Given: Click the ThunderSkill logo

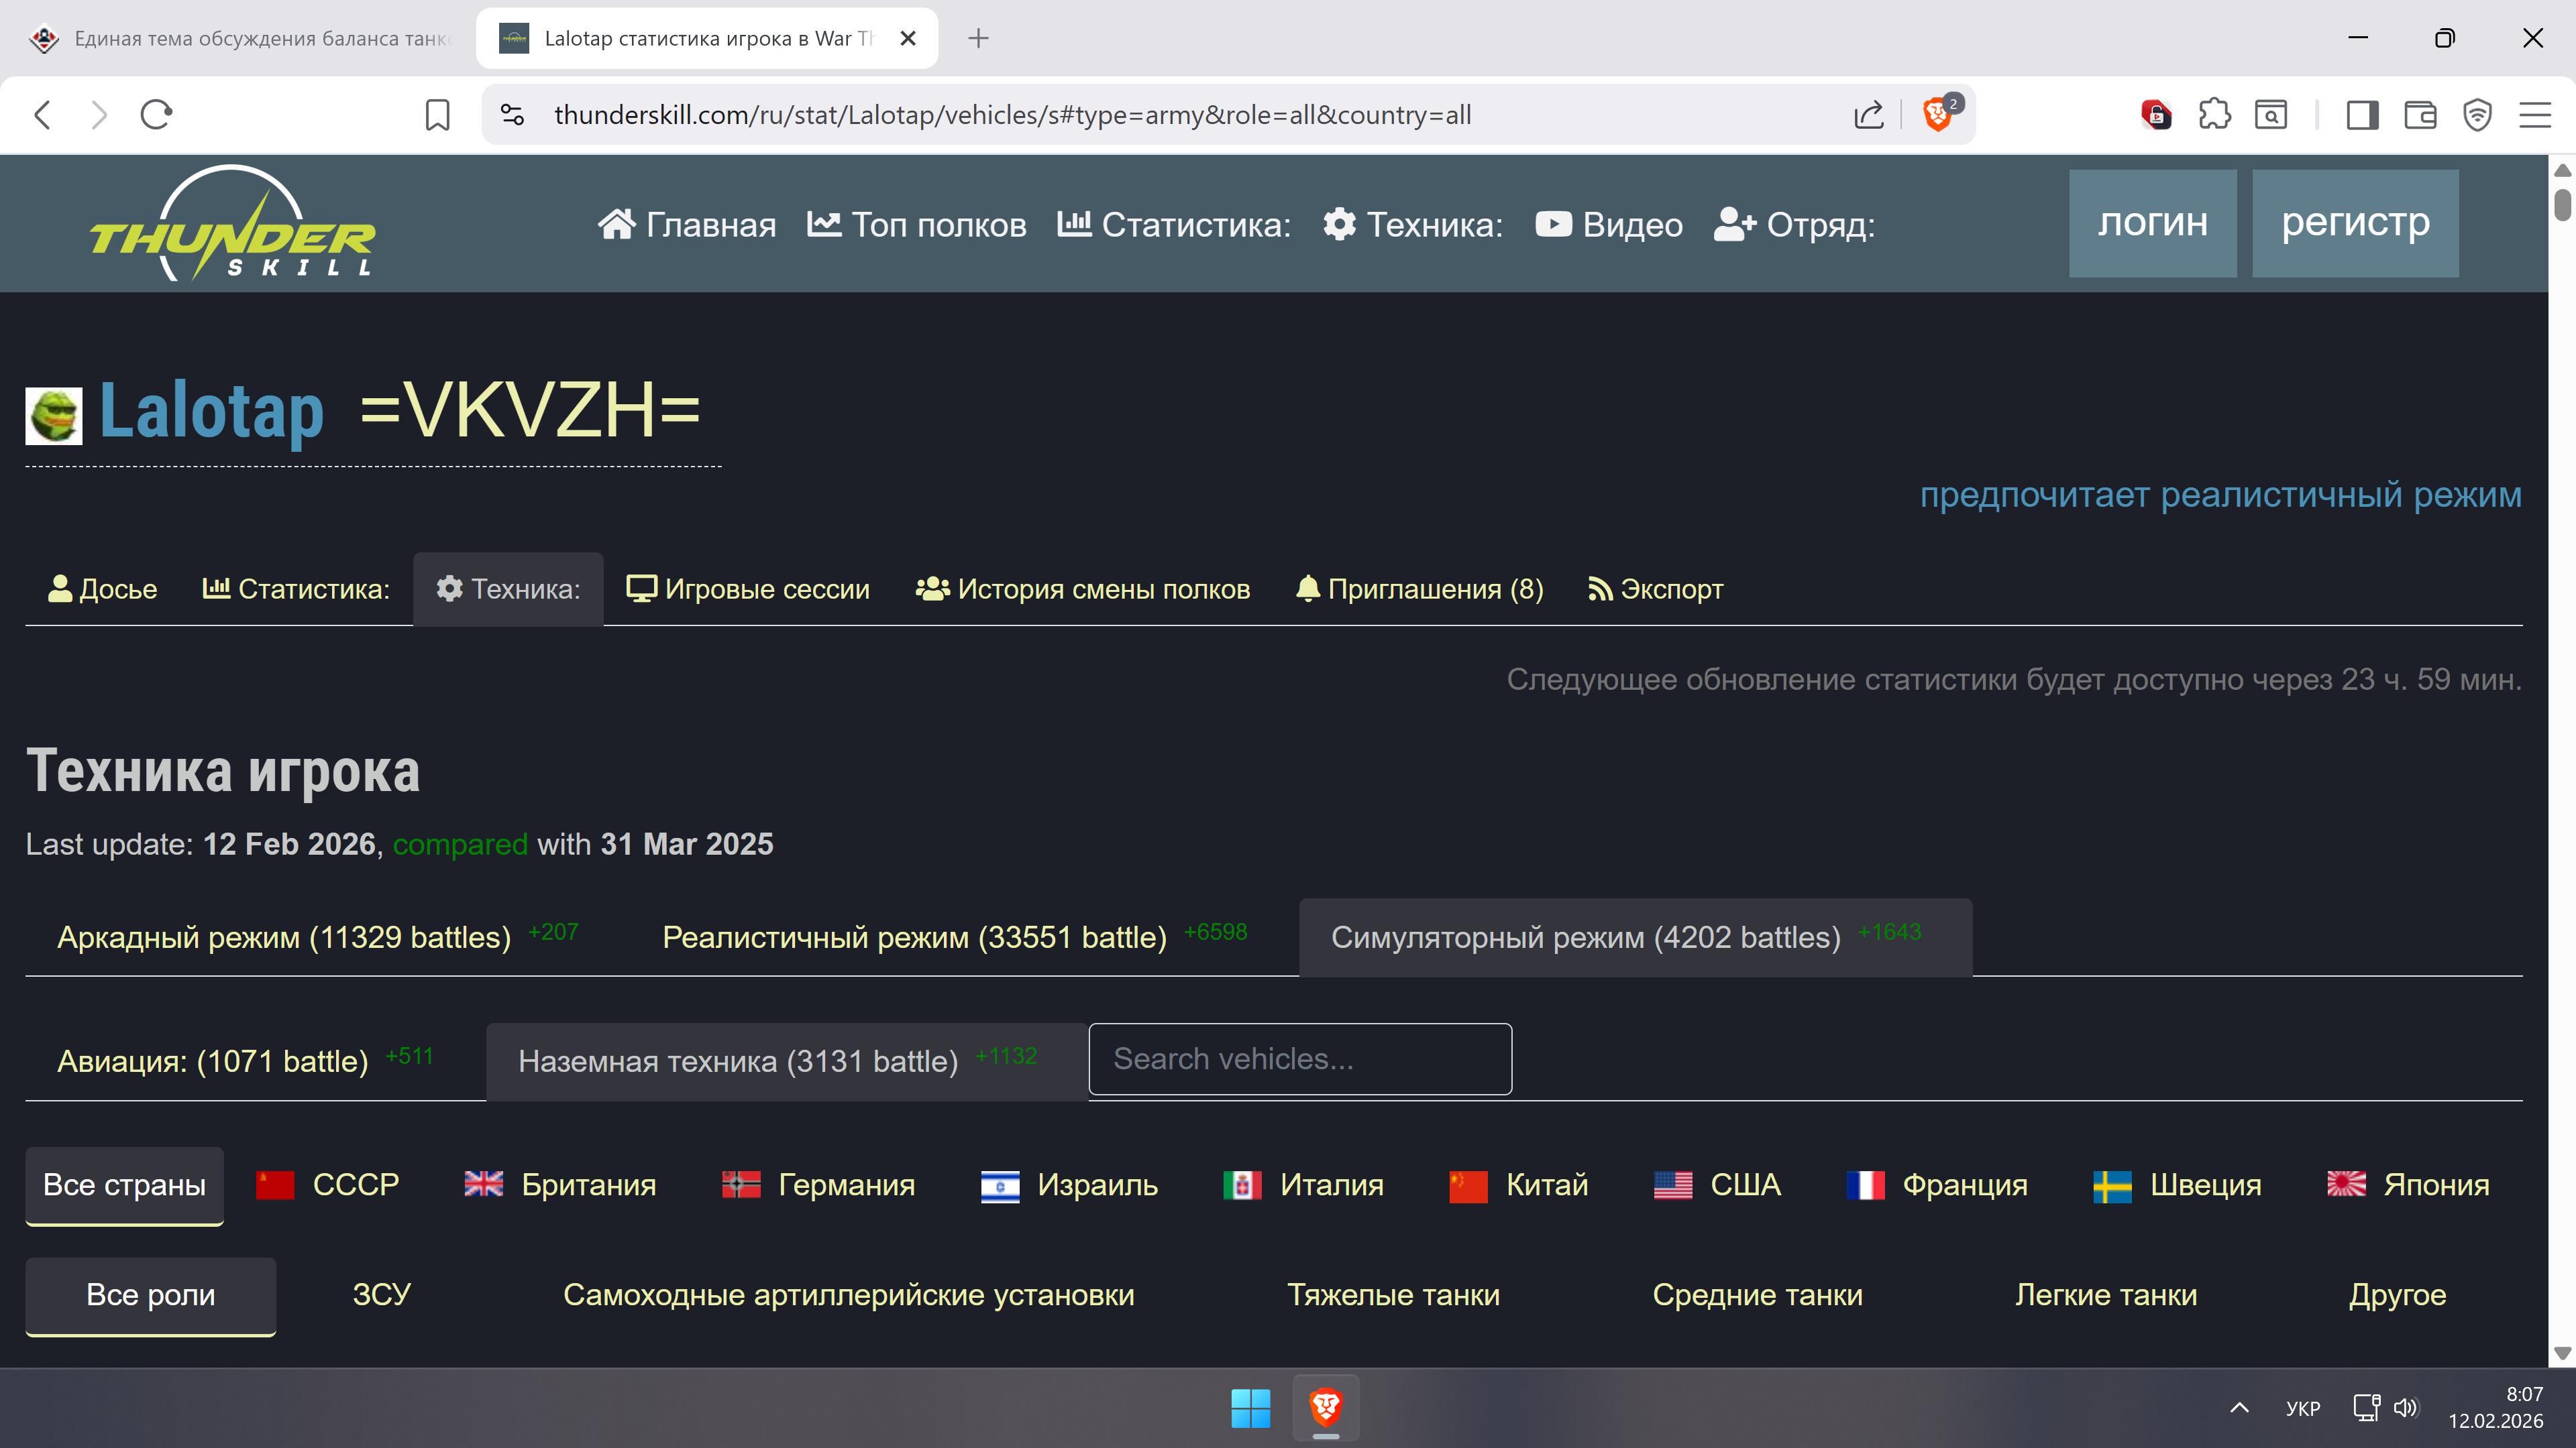Looking at the screenshot, I should [232, 224].
